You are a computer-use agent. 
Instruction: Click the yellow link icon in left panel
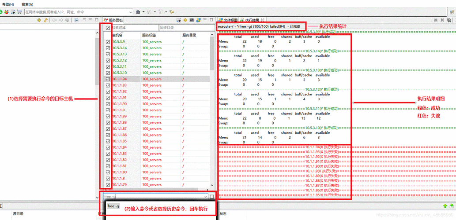pos(45,20)
